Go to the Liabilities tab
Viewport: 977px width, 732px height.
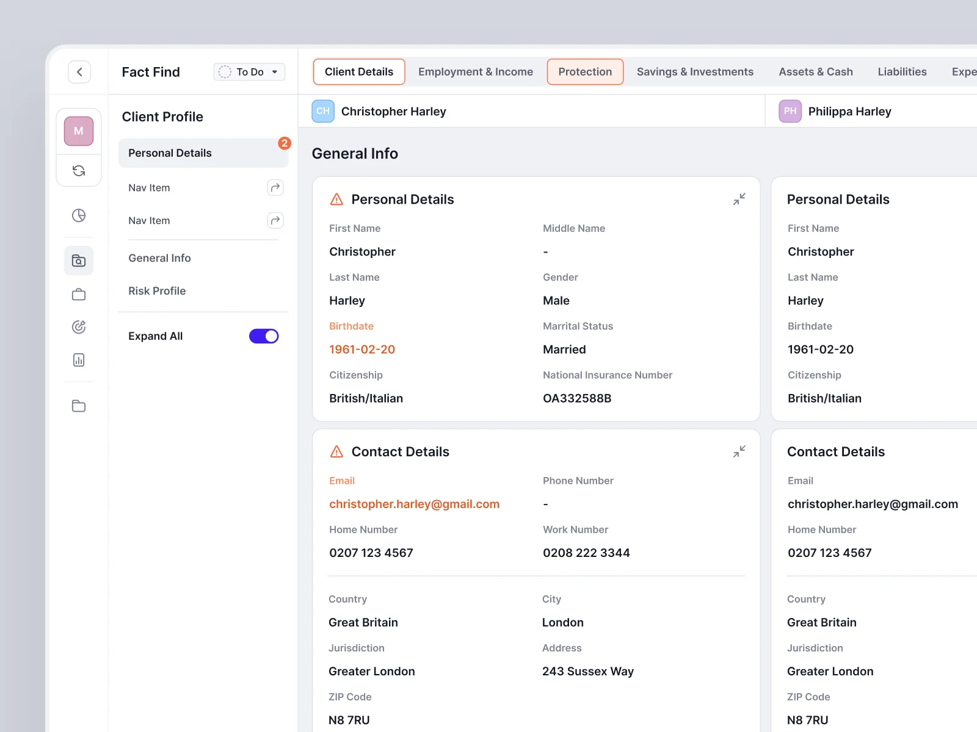point(902,72)
